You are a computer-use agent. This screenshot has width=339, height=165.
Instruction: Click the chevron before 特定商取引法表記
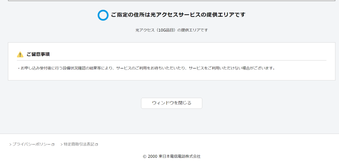[x=62, y=145]
